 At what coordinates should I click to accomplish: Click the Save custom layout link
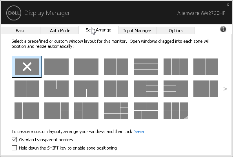(139, 131)
